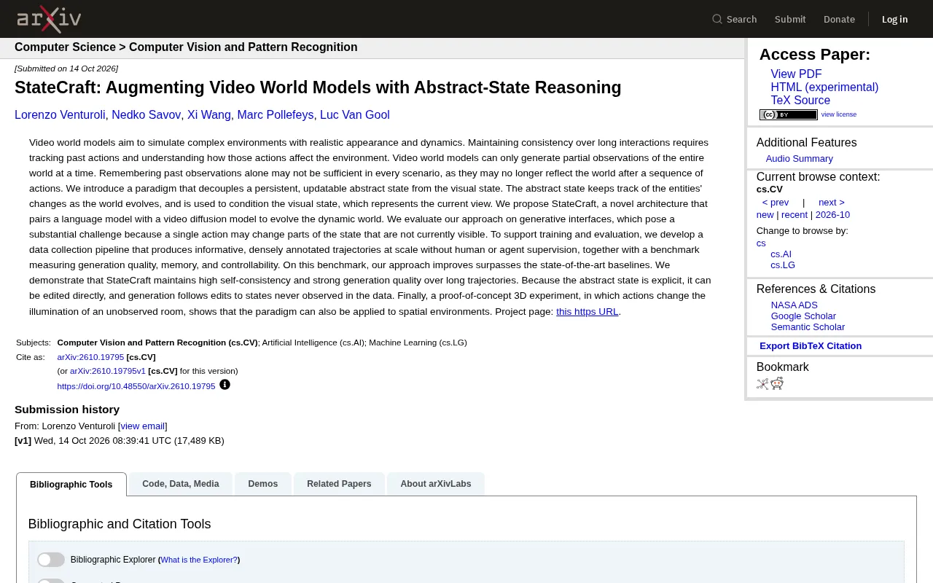Go to previous paper with prev link
The width and height of the screenshot is (933, 583).
(776, 203)
